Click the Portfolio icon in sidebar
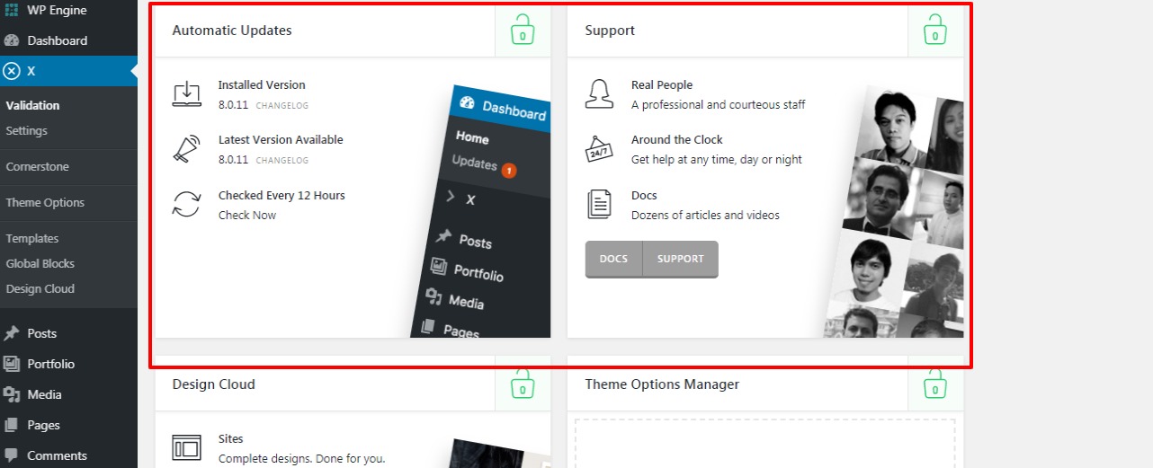Viewport: 1153px width, 468px height. (x=12, y=364)
